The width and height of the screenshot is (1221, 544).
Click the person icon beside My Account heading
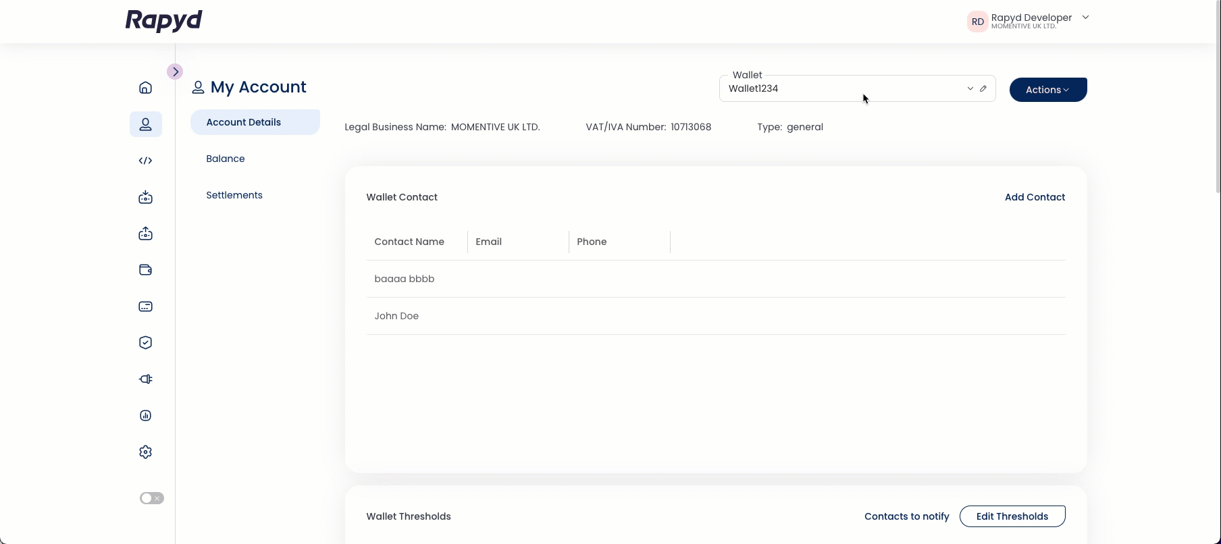198,88
